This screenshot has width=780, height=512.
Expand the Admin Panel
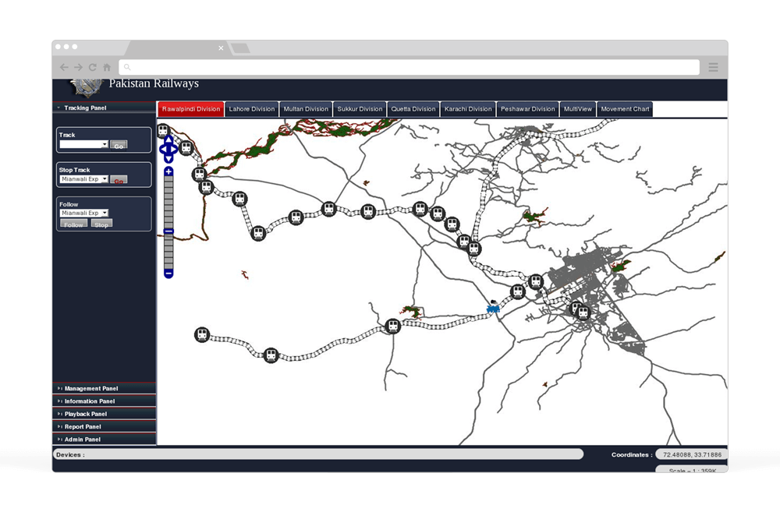coord(104,440)
